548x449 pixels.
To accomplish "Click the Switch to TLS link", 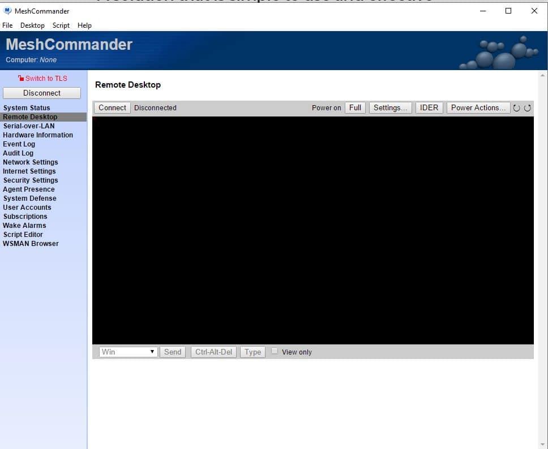I will pos(46,78).
